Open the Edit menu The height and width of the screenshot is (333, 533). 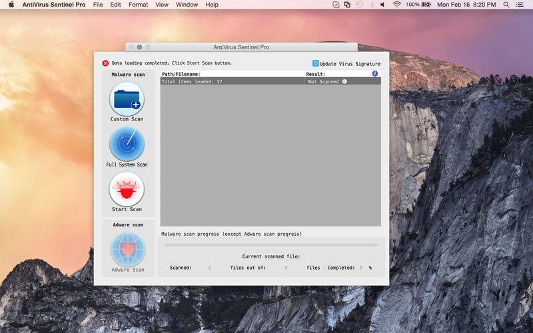(115, 5)
